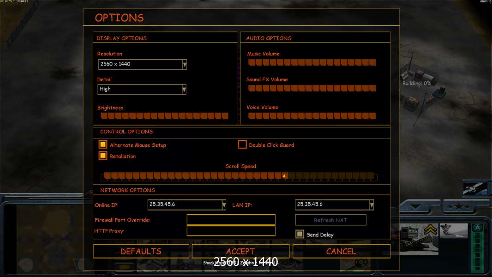492x277 pixels.
Task: Click the green star icon above the power bar
Action: pos(478,228)
